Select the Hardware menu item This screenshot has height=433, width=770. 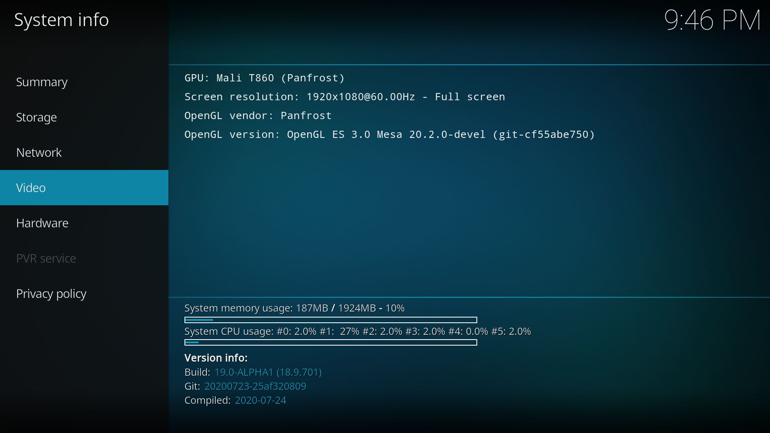point(42,223)
